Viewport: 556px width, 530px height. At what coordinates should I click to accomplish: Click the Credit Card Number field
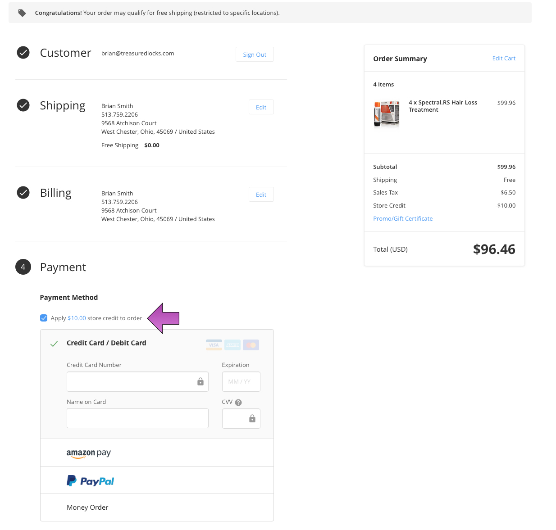132,382
